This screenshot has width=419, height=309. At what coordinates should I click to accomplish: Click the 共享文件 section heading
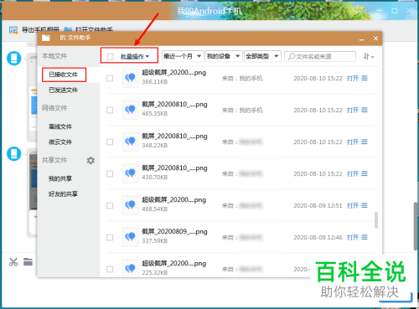54,160
